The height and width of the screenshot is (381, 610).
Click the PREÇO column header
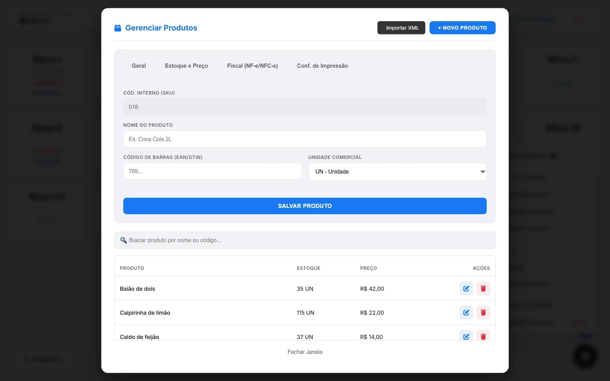point(369,268)
